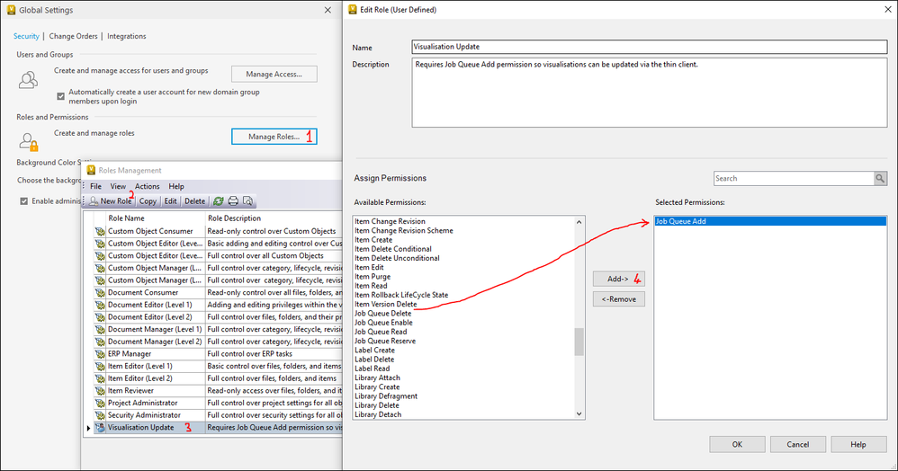This screenshot has width=898, height=471.
Task: Click the Roles and Permissions lock icon
Action: point(28,141)
